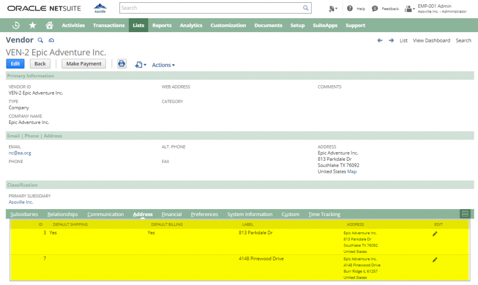The image size is (478, 285).
Task: Open the Map link in address
Action: tap(352, 171)
